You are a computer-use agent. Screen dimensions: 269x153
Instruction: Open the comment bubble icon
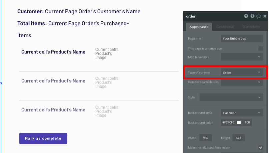[259, 16]
